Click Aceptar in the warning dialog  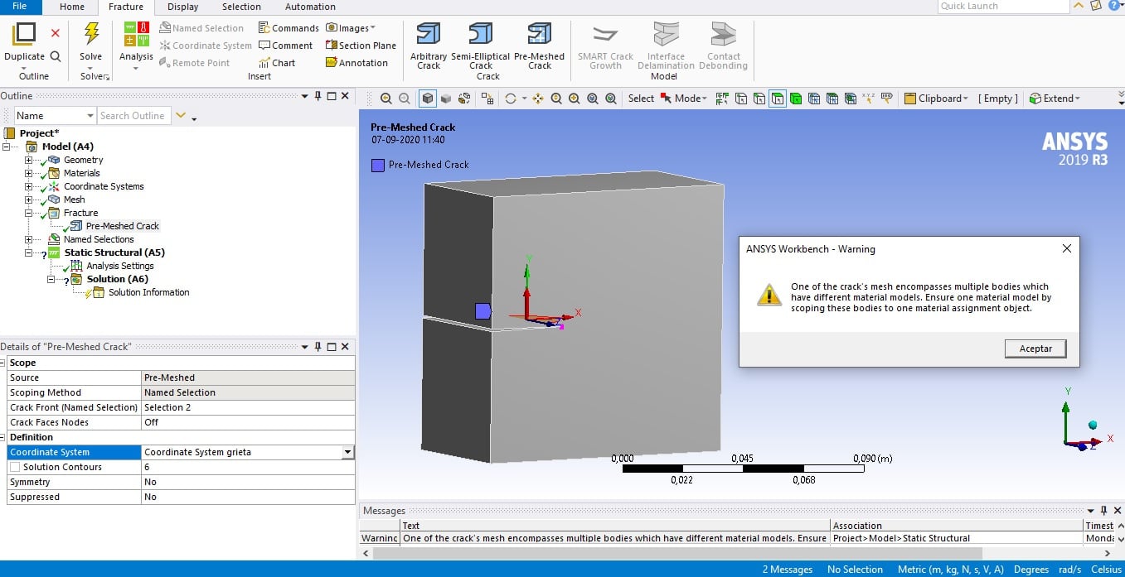tap(1035, 349)
